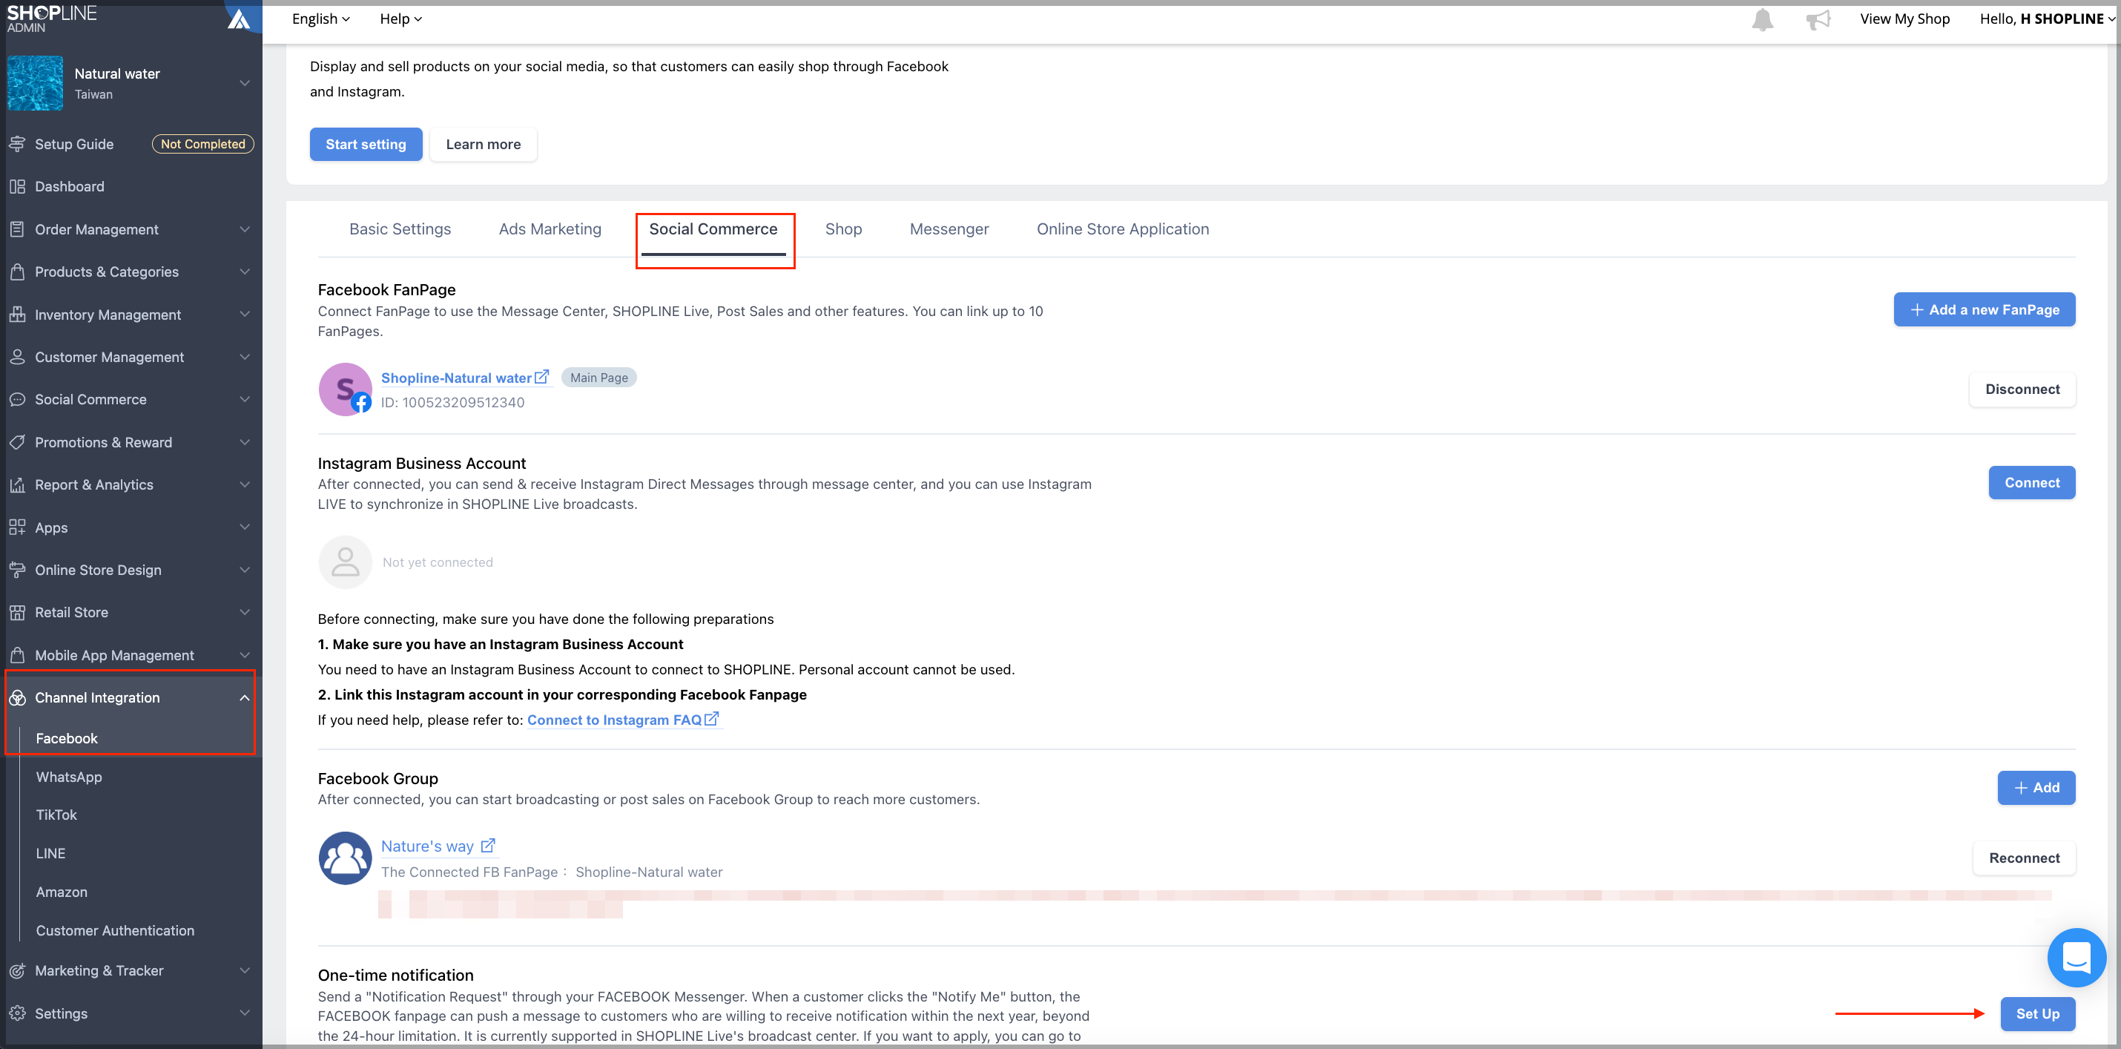The width and height of the screenshot is (2121, 1049).
Task: Open Customer Authentication in sidebar
Action: tap(115, 931)
